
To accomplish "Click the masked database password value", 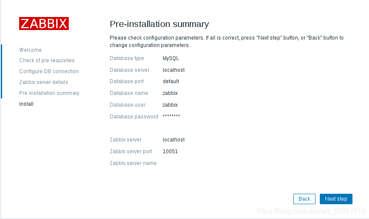I will coord(171,116).
